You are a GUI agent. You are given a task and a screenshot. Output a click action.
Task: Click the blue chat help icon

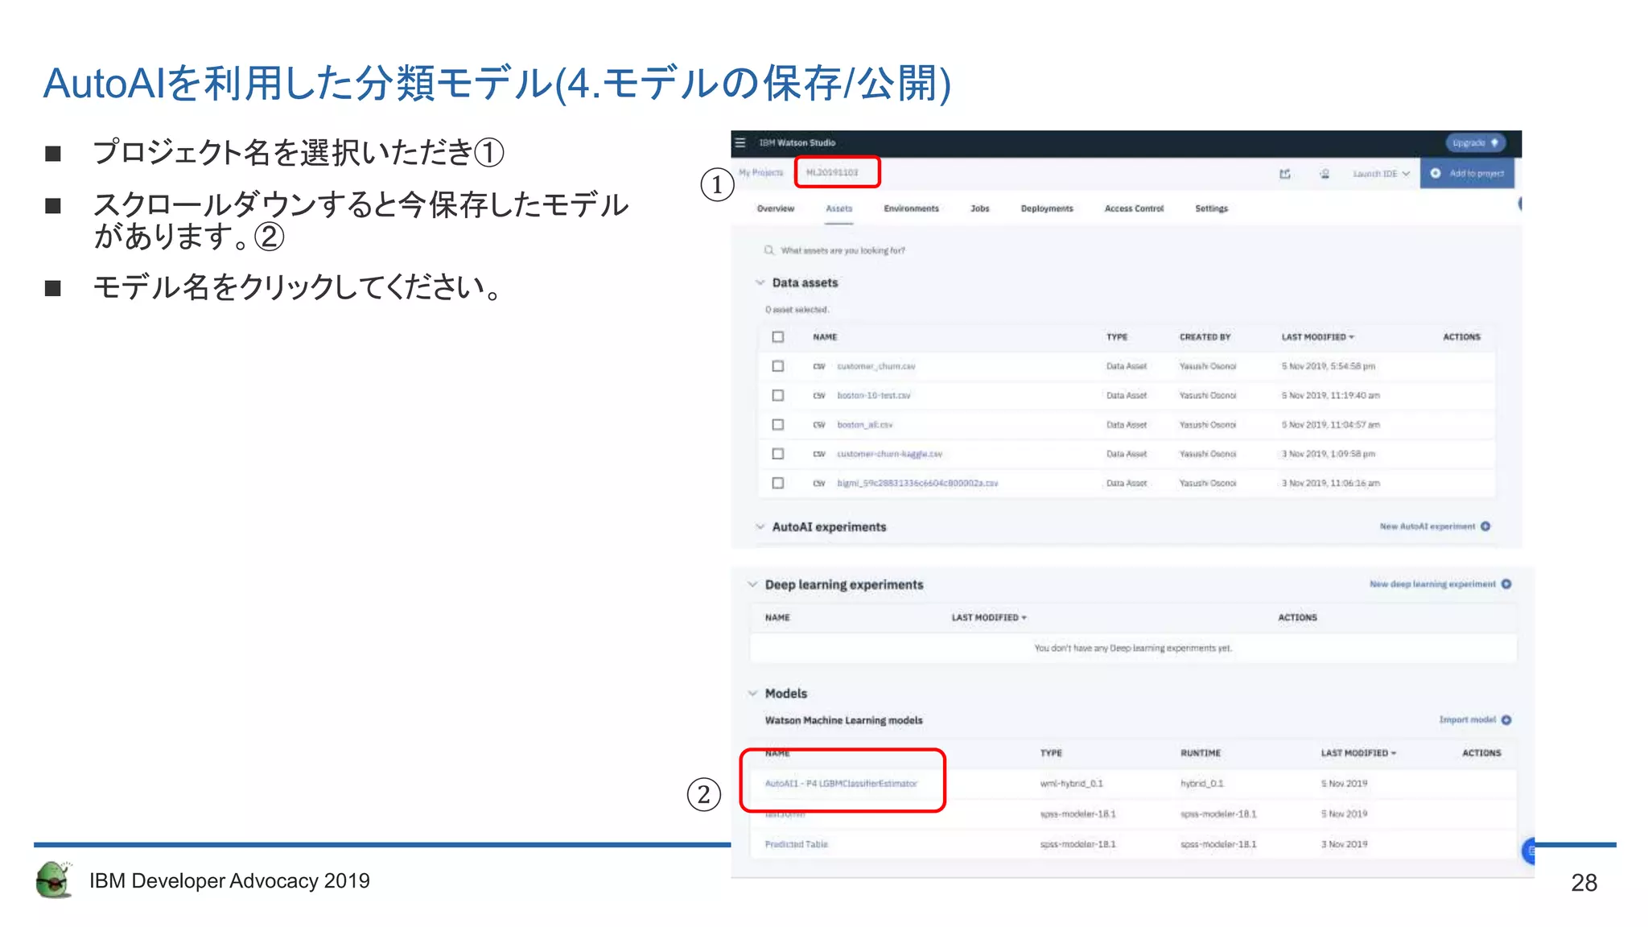coord(1529,851)
